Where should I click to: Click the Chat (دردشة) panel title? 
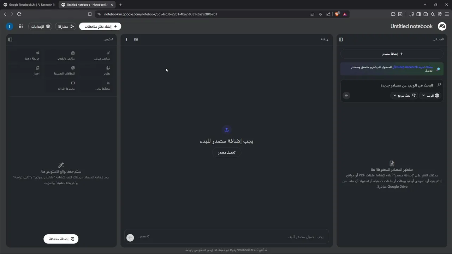[x=325, y=40]
